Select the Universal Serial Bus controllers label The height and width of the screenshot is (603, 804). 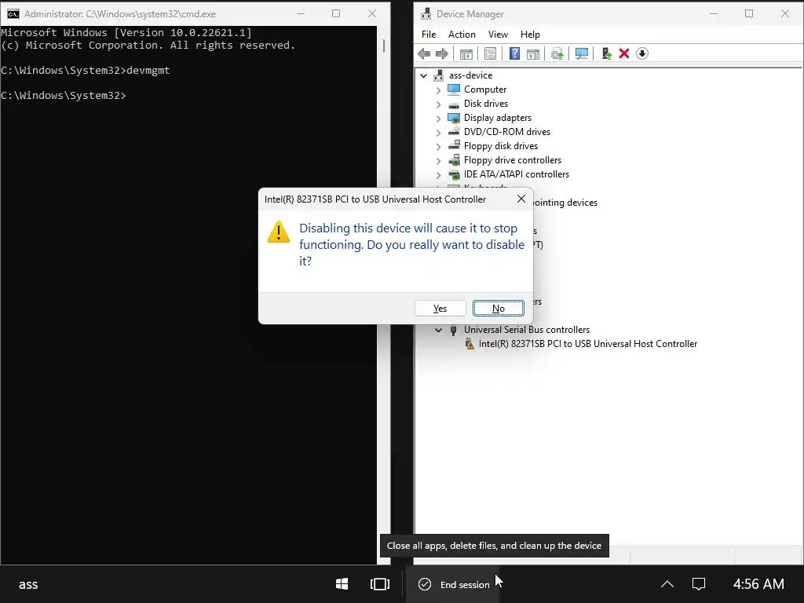pos(527,330)
